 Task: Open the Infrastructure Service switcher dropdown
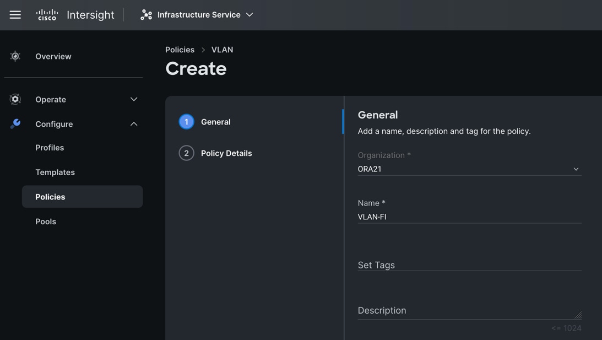point(250,15)
